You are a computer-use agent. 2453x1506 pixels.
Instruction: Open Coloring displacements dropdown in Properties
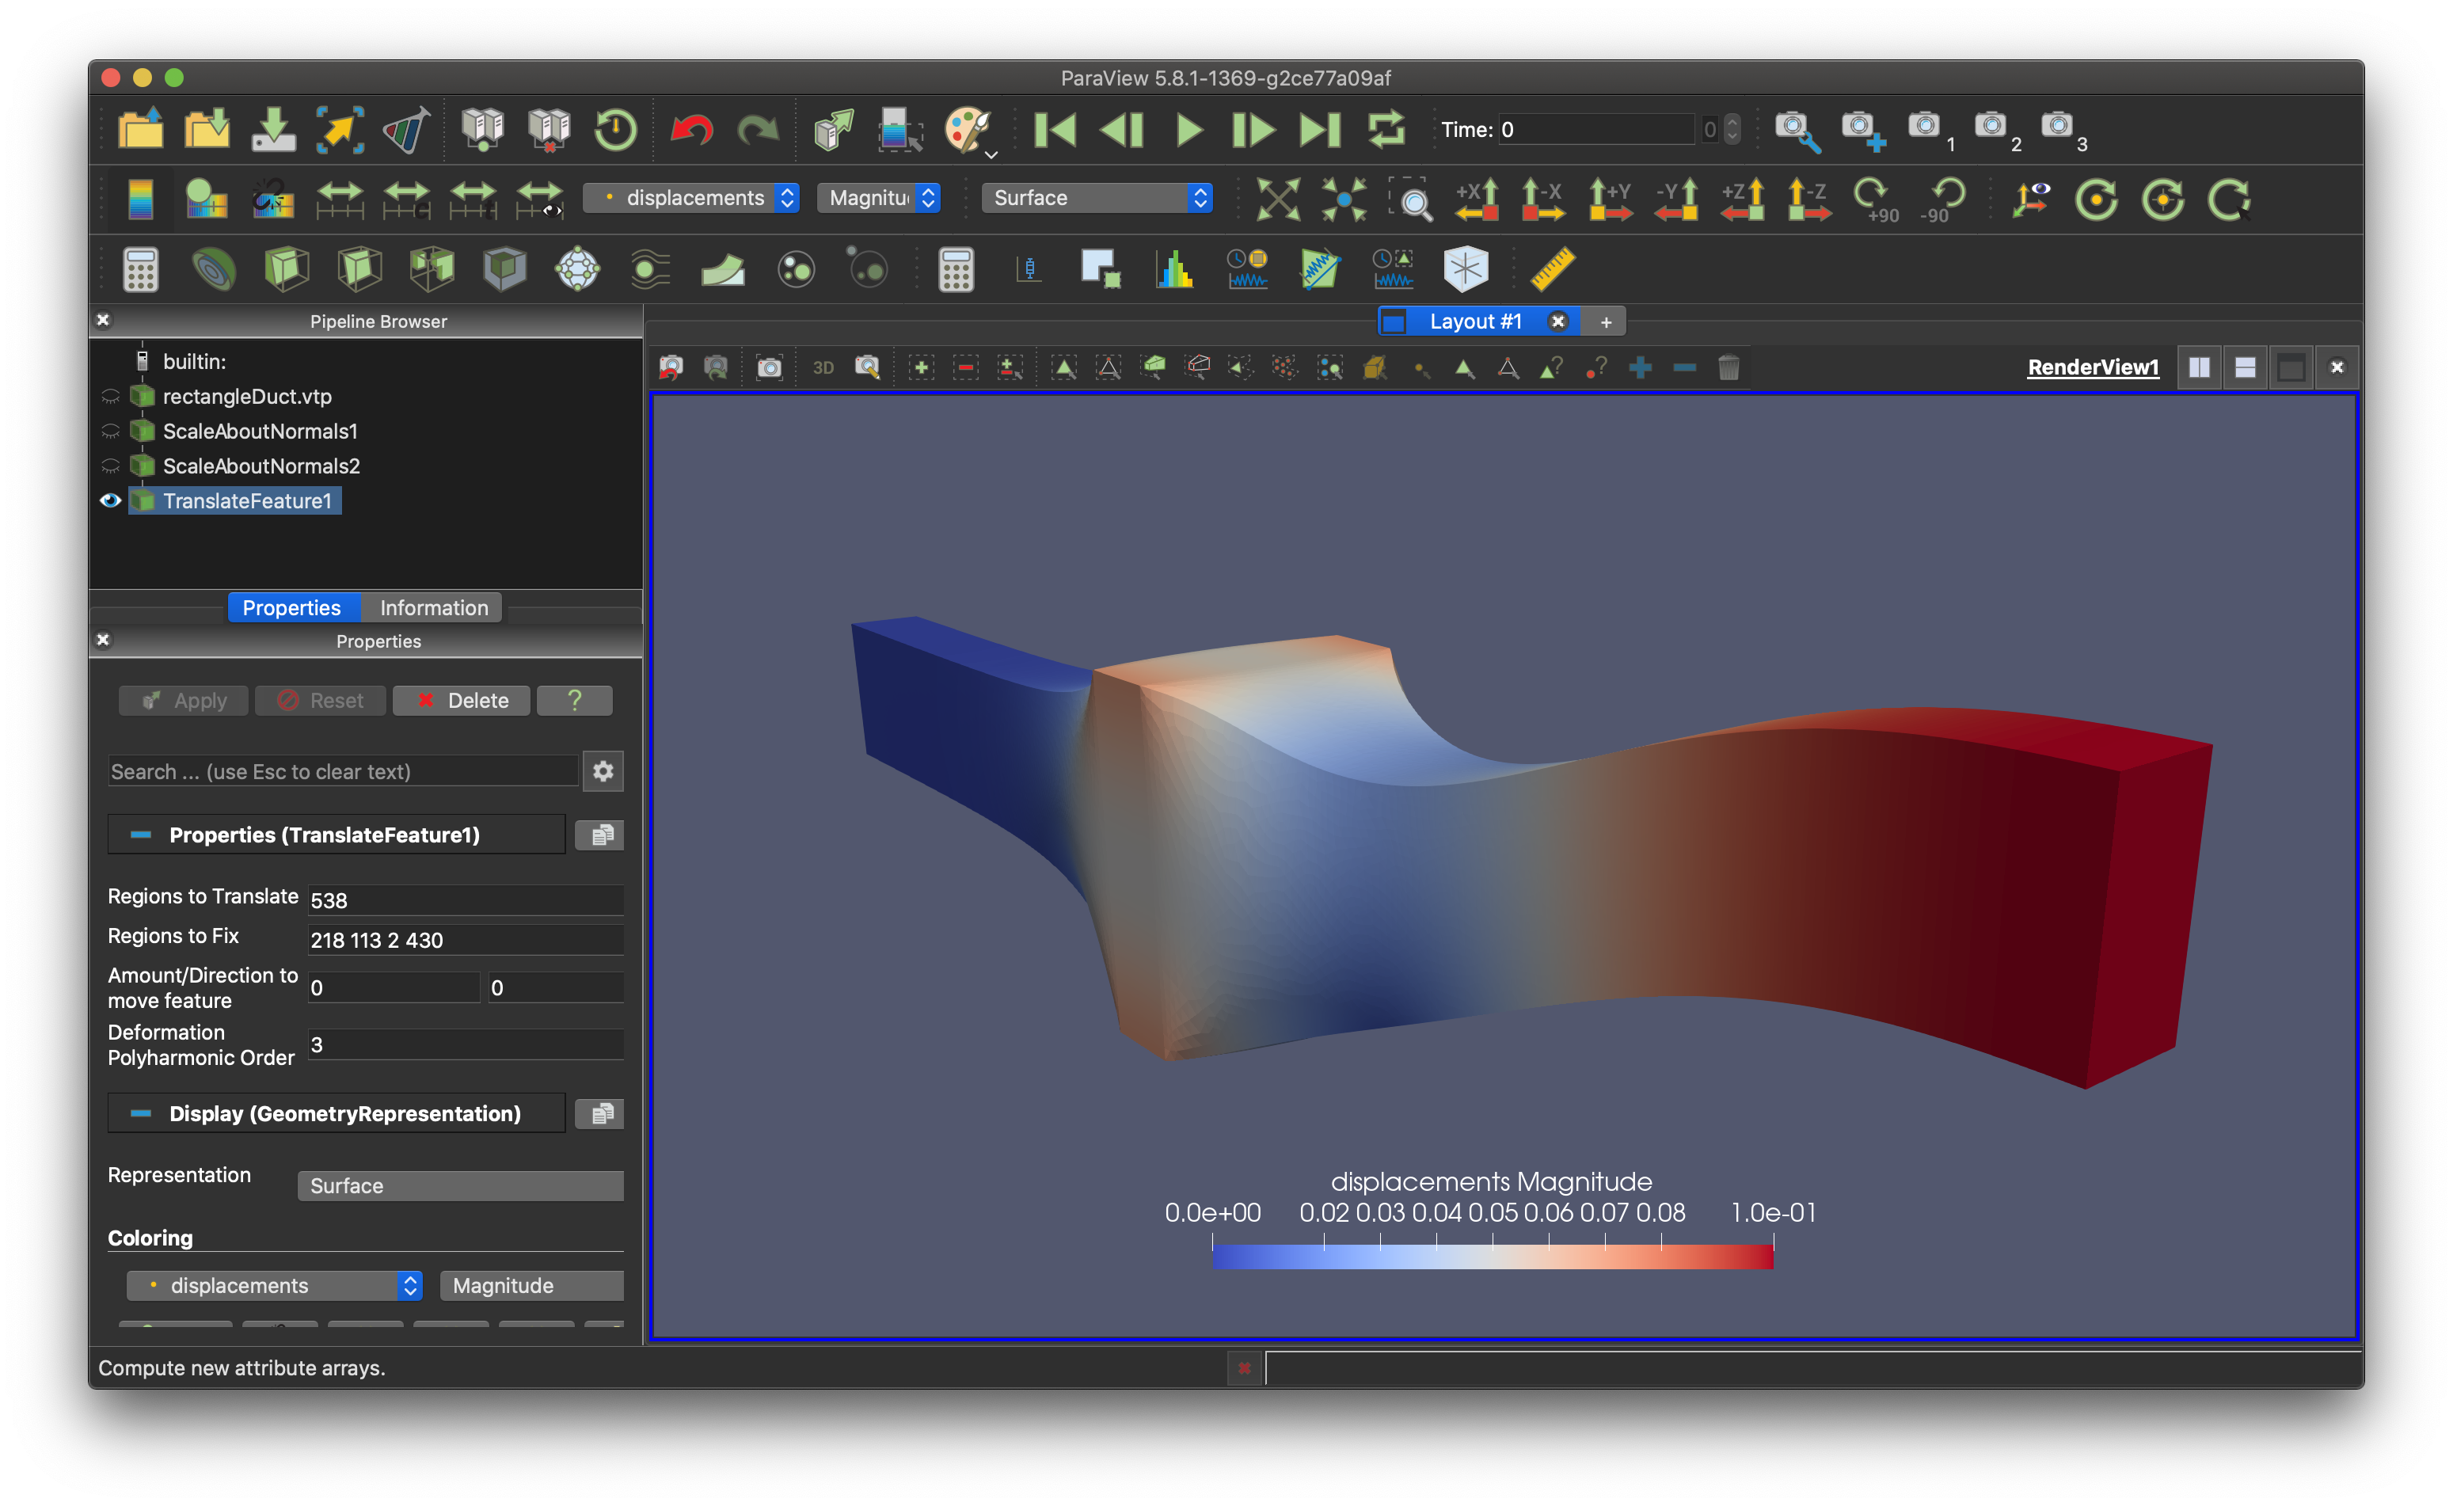pyautogui.click(x=275, y=1285)
